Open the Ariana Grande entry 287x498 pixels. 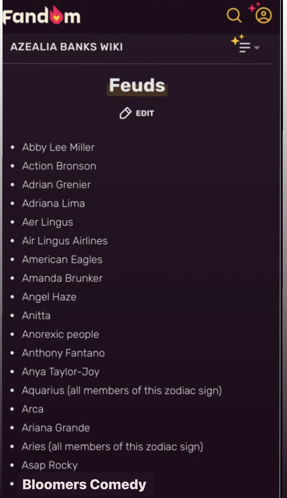(56, 428)
